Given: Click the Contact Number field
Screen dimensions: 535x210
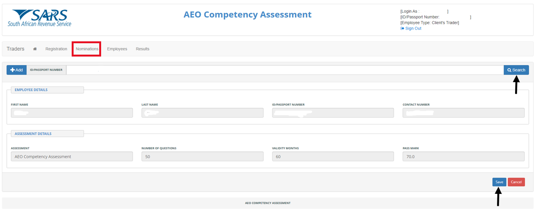Looking at the screenshot, I should coord(463,113).
